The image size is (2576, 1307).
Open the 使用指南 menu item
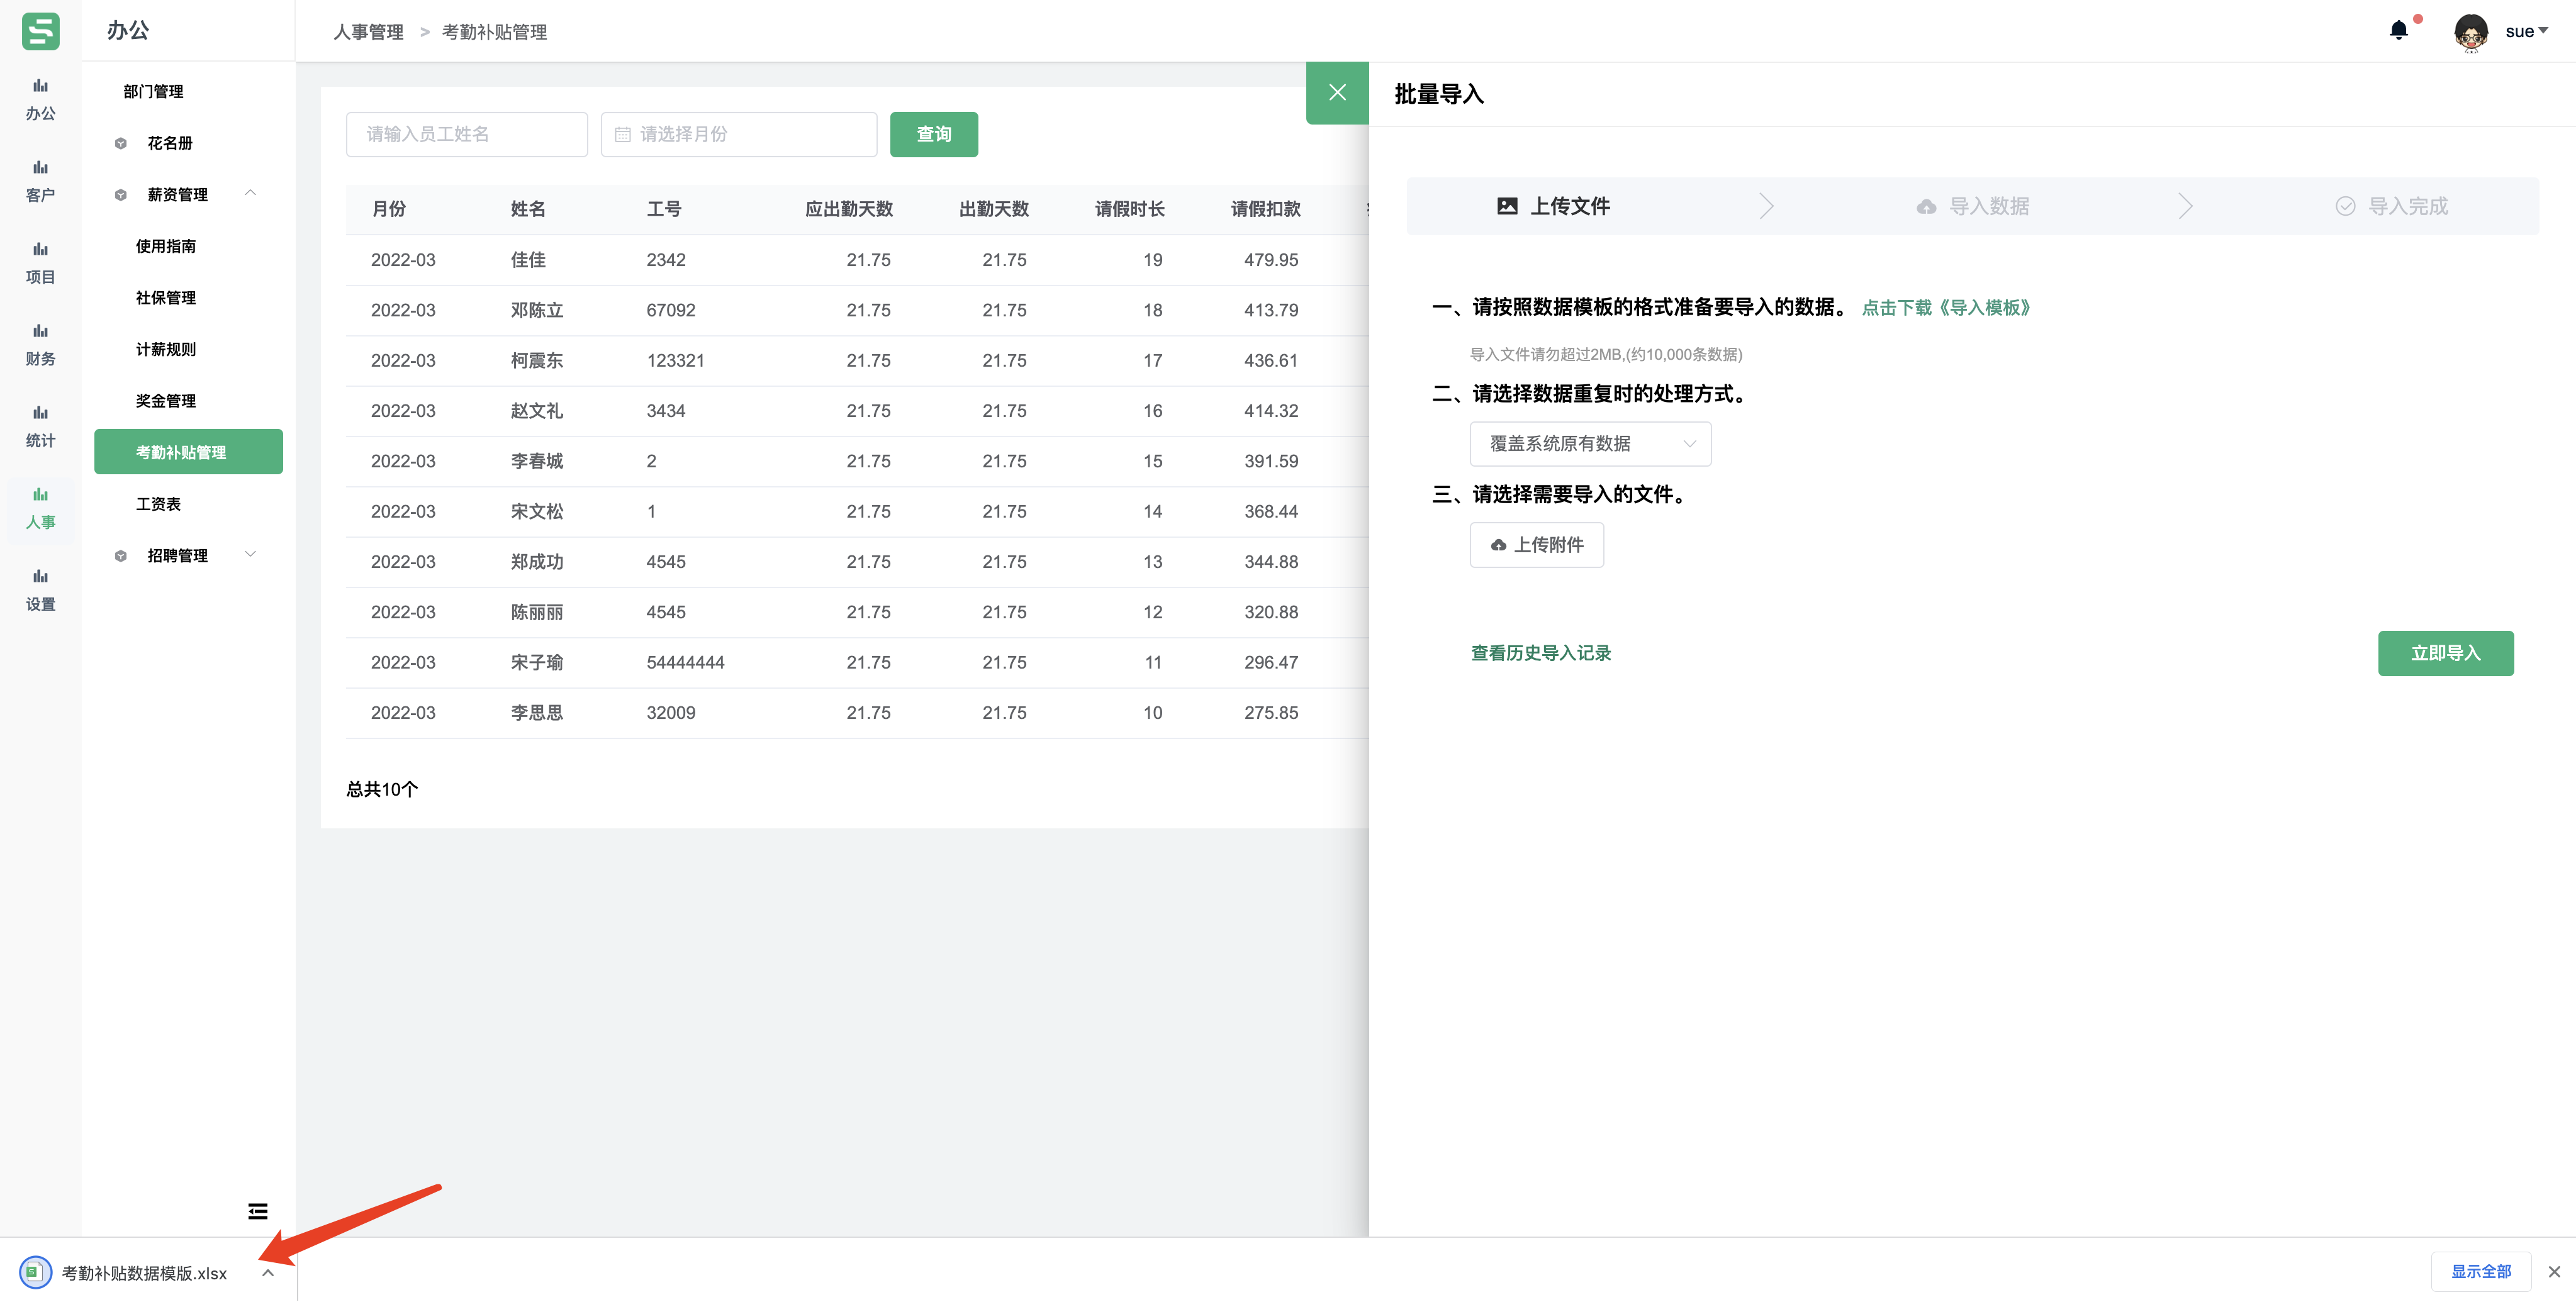166,246
